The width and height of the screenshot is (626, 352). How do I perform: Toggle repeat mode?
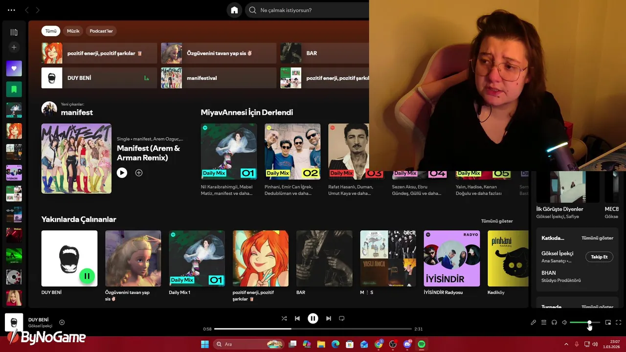coord(342,318)
